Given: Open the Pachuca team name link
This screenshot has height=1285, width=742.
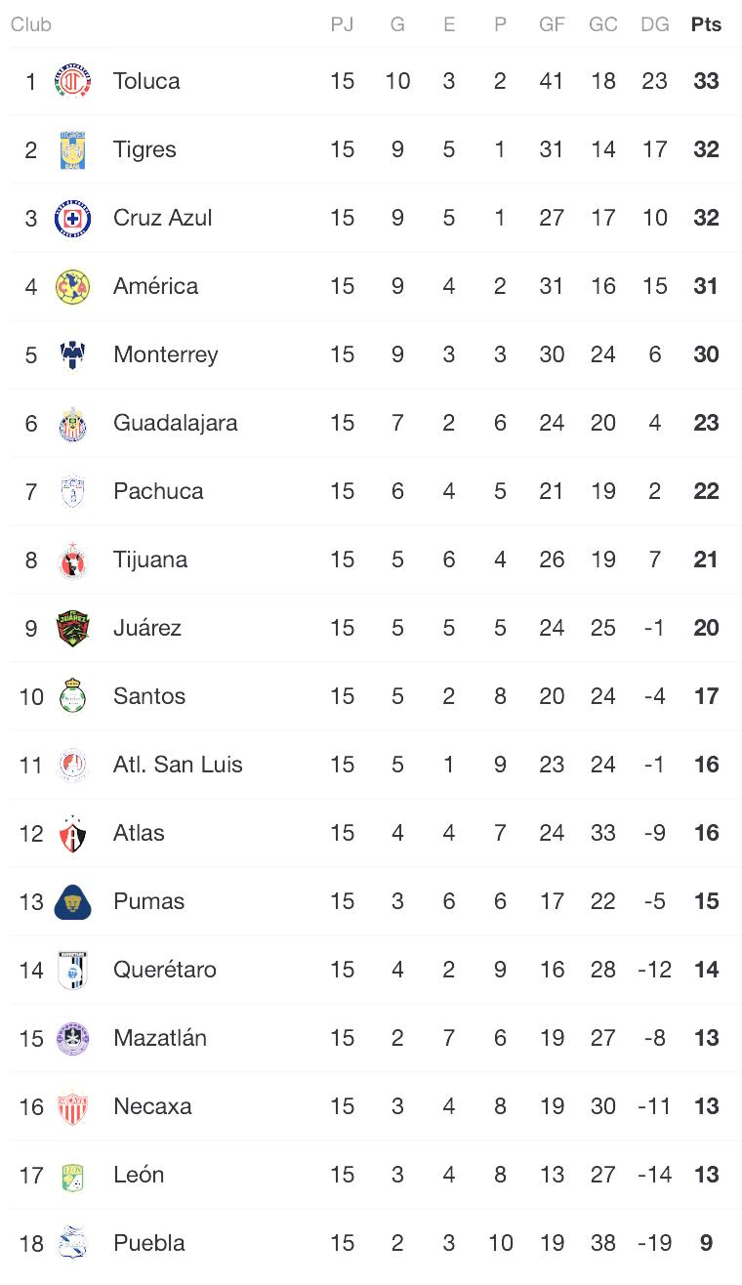Looking at the screenshot, I should point(158,491).
